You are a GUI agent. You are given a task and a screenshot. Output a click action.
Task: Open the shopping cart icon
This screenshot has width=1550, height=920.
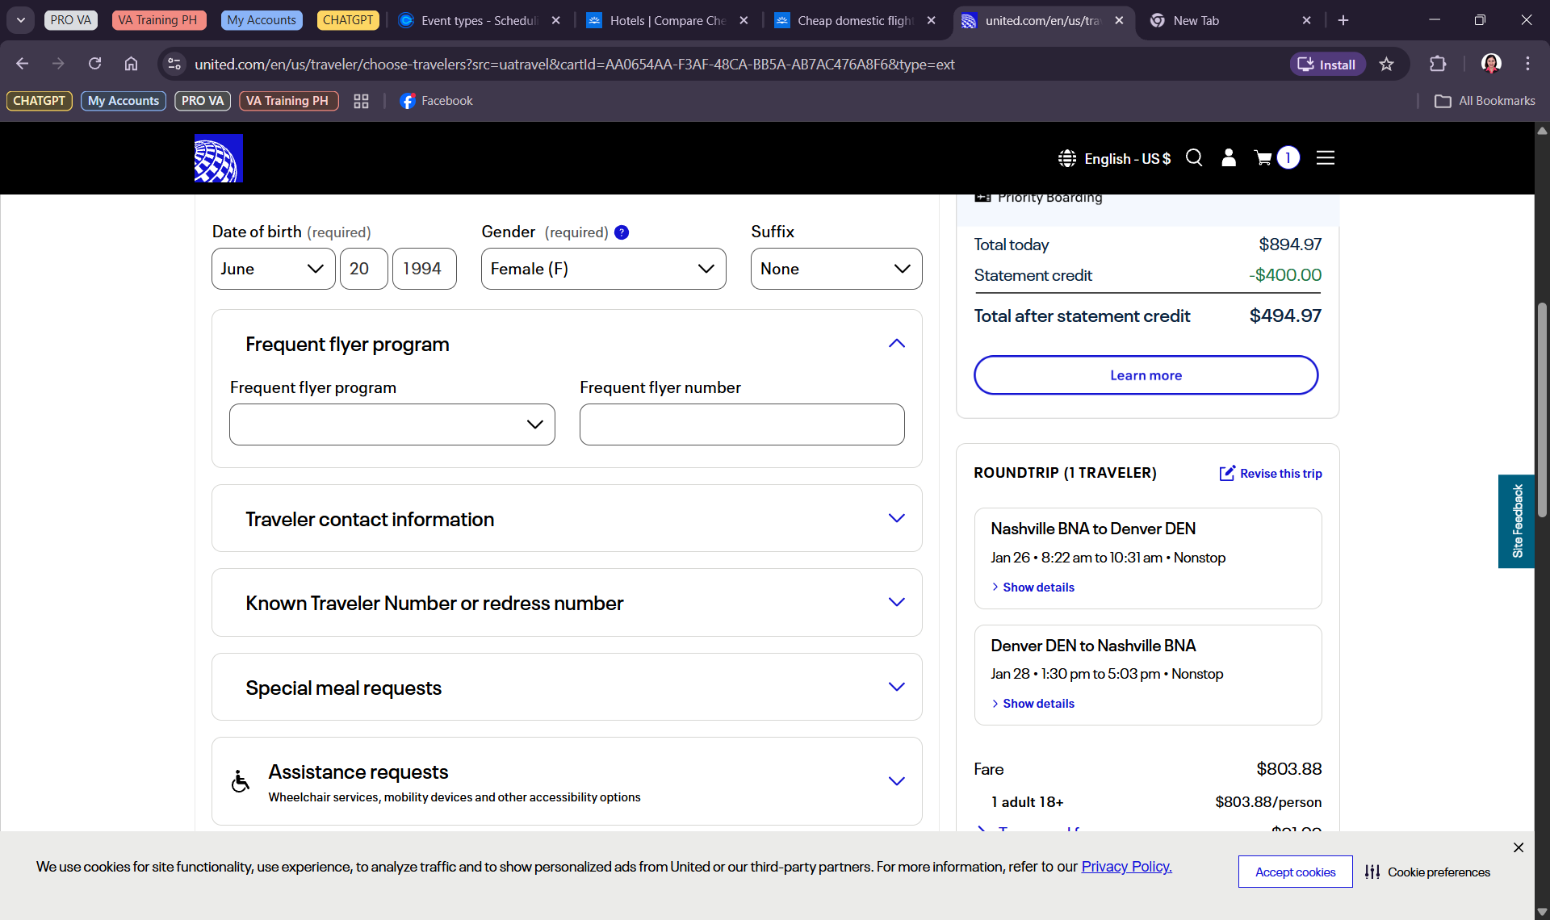click(x=1263, y=158)
